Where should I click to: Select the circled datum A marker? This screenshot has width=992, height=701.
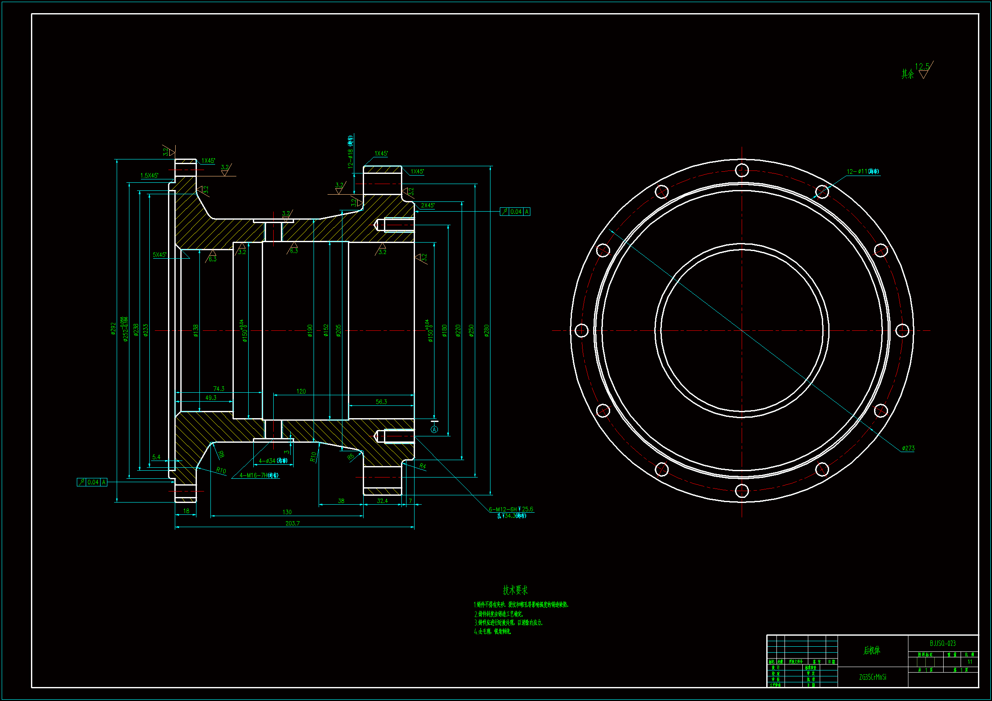click(434, 429)
